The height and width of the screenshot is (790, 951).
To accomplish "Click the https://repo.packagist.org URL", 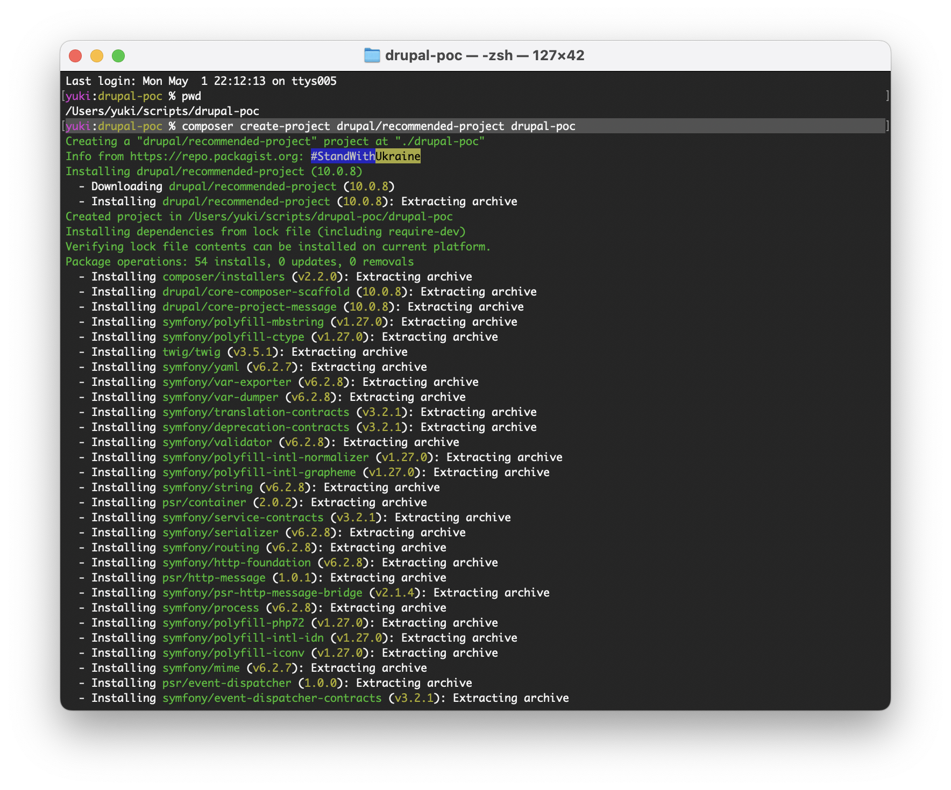I will click(214, 156).
